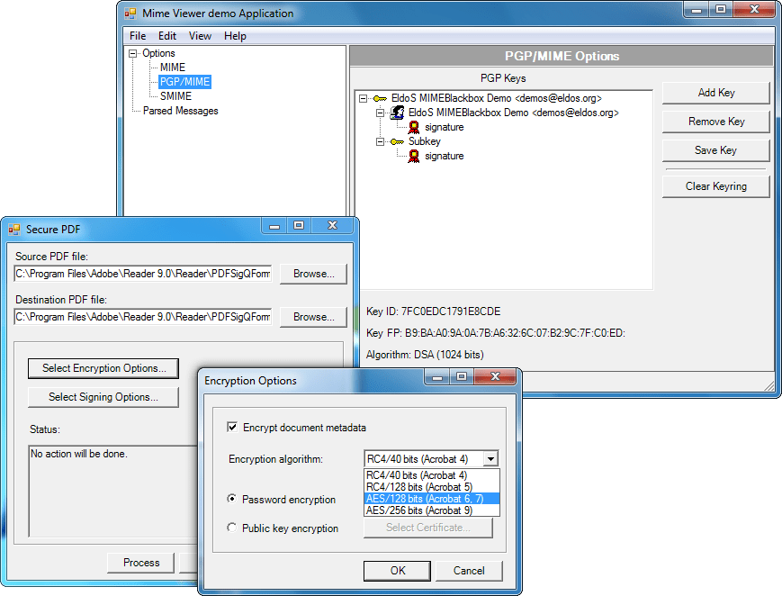
Task: Choose AES/128 bits (Acrobat 6, 7) option
Action: pos(432,499)
